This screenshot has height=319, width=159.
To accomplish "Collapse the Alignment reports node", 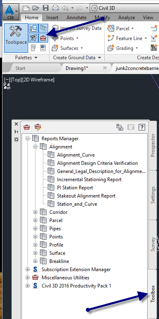I will point(35,147).
